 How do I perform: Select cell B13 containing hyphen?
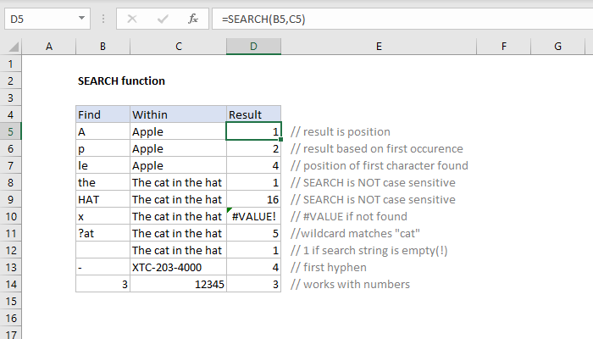coord(103,267)
